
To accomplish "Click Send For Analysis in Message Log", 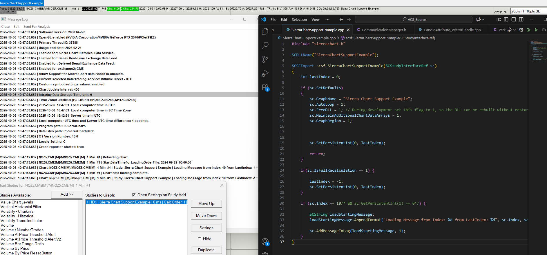I will tap(37, 27).
